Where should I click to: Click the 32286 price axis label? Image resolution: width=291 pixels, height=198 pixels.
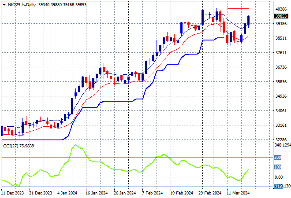pyautogui.click(x=281, y=139)
